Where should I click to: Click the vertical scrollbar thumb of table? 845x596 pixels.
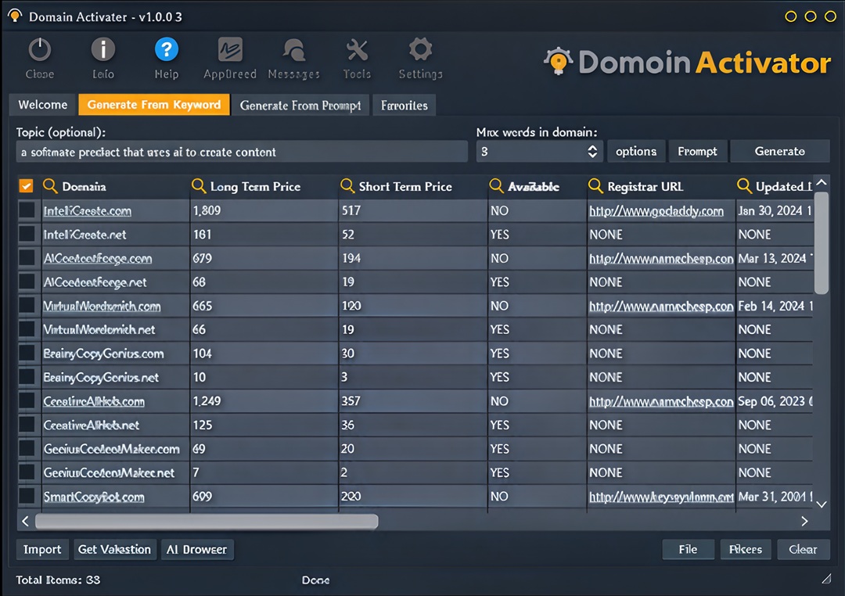point(822,242)
